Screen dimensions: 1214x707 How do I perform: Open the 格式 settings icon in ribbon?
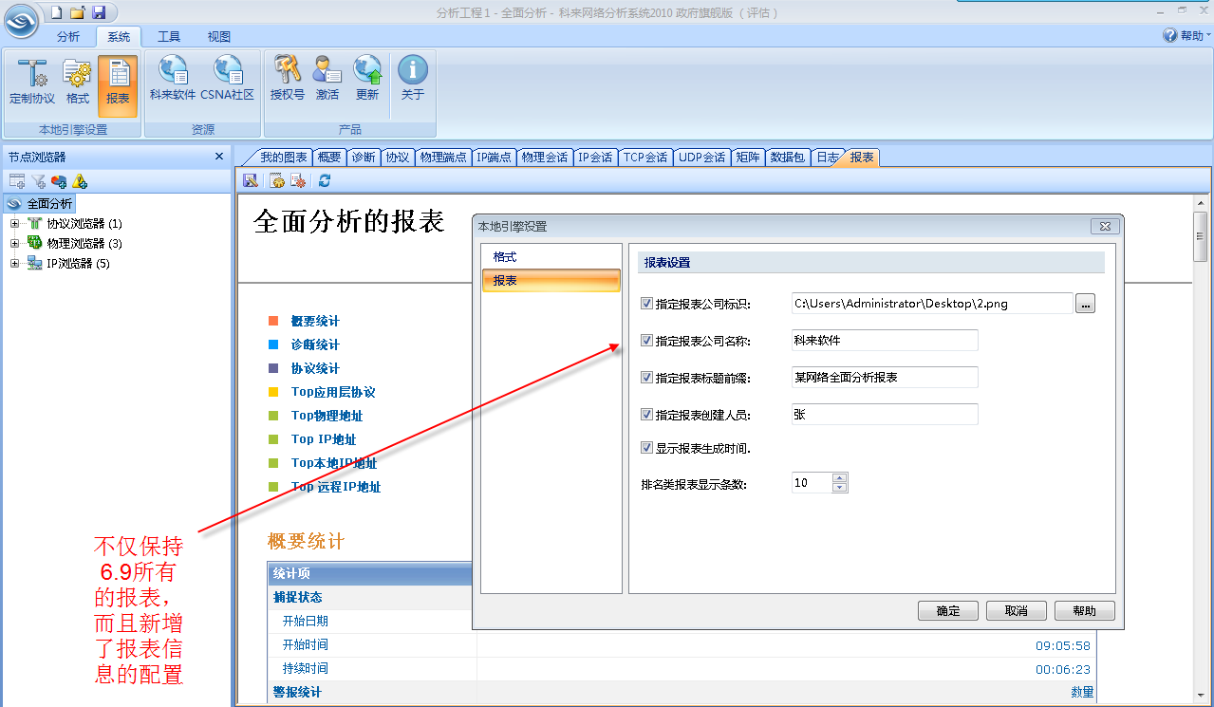point(77,82)
